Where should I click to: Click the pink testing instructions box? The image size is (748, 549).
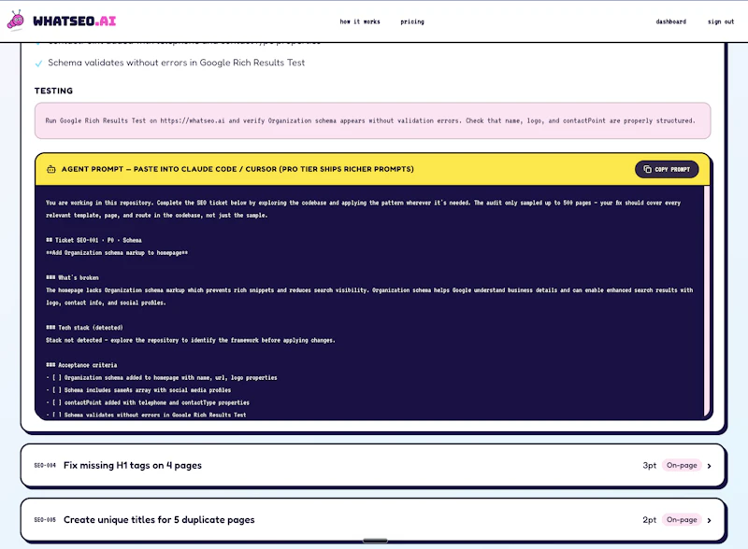pos(372,120)
